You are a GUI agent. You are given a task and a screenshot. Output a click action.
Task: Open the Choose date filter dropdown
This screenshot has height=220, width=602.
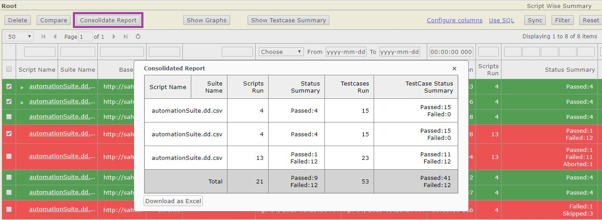[x=282, y=52]
